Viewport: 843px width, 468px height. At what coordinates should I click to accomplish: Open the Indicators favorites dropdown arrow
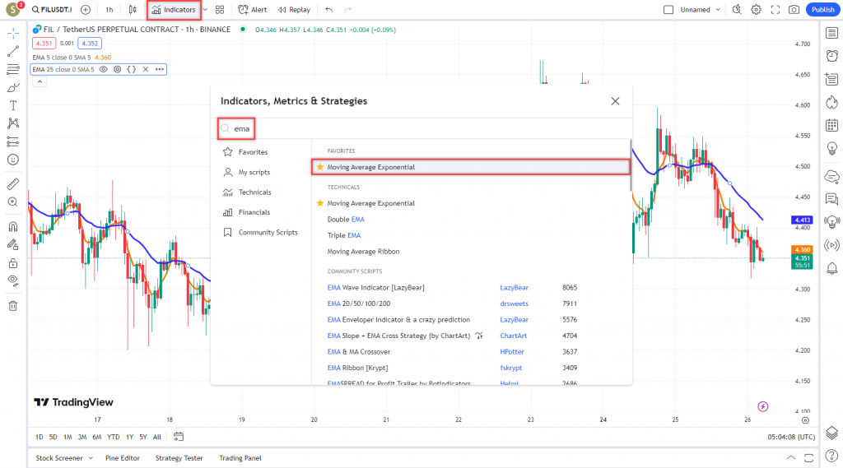pyautogui.click(x=205, y=10)
